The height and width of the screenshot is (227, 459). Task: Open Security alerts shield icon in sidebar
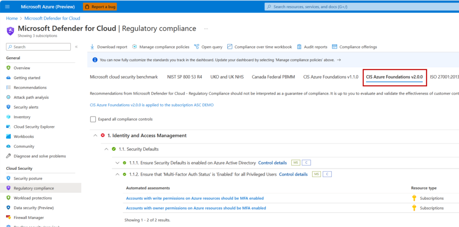point(8,107)
